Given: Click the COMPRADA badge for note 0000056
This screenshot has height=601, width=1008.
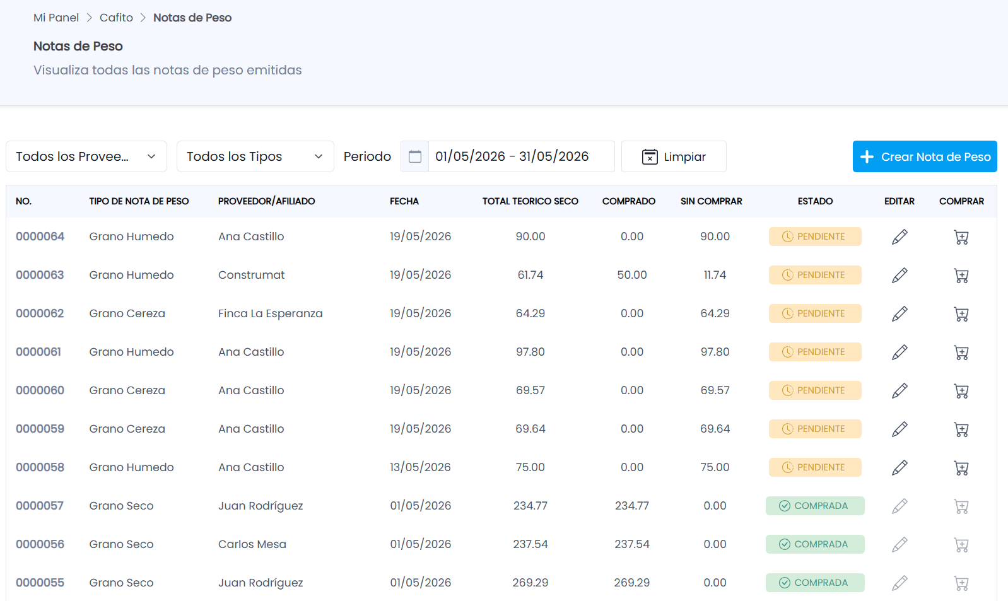Looking at the screenshot, I should click(815, 544).
